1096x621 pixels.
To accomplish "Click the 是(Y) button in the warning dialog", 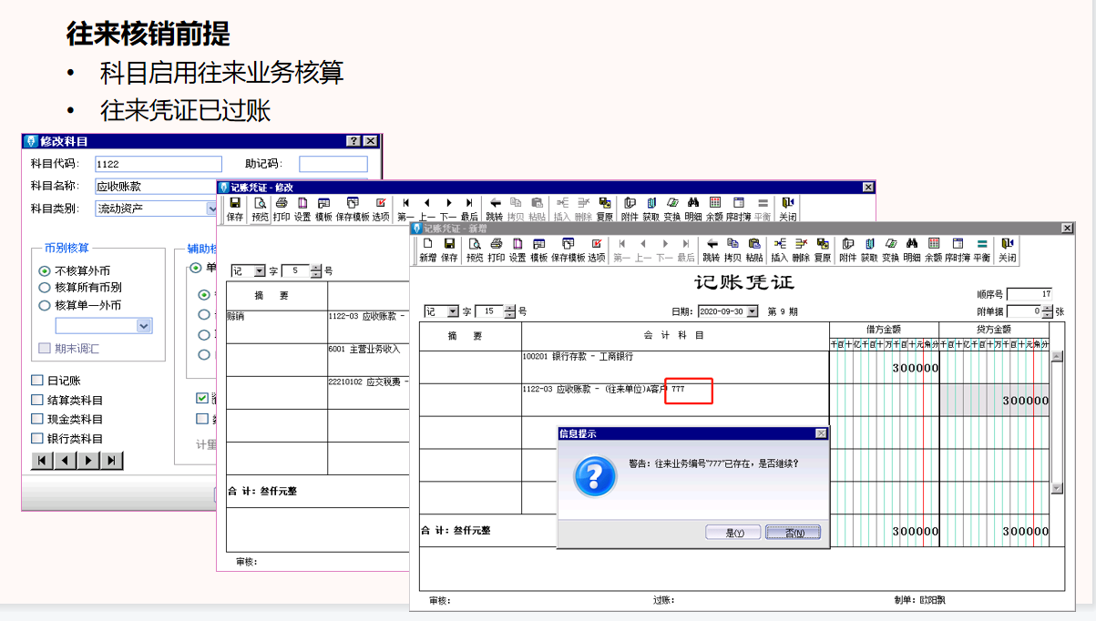I will (x=733, y=532).
